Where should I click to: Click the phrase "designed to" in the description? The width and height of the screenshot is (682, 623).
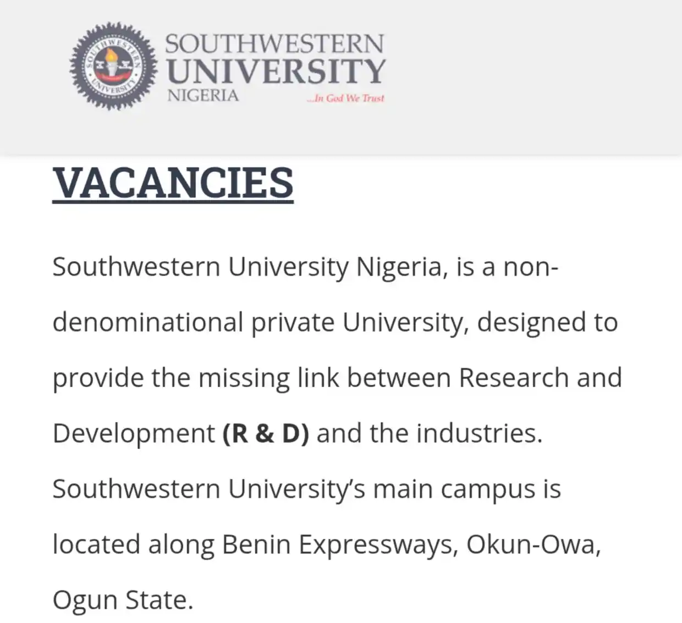tap(547, 323)
